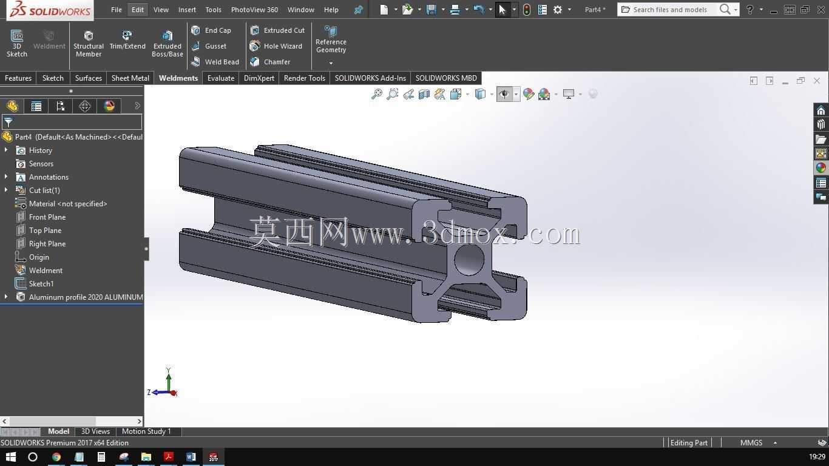
Task: Open the Appearances, Scenes and Decals pane
Action: coord(821,168)
